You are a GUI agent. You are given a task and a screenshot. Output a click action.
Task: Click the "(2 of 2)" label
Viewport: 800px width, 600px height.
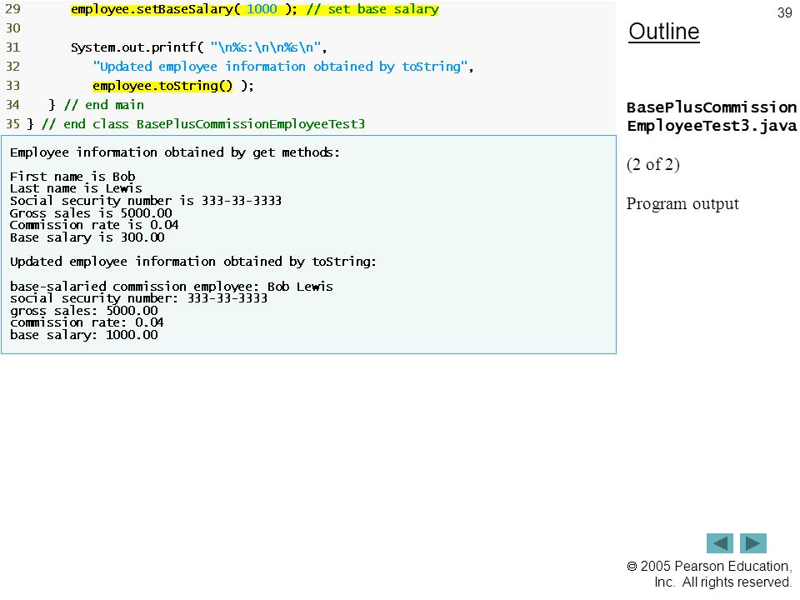pyautogui.click(x=653, y=164)
